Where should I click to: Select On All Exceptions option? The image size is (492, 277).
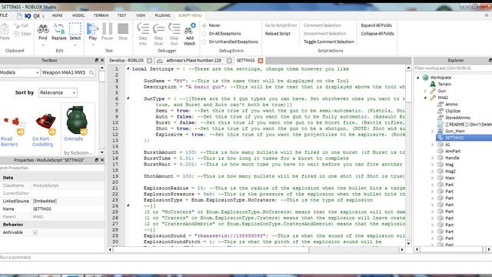(x=204, y=34)
